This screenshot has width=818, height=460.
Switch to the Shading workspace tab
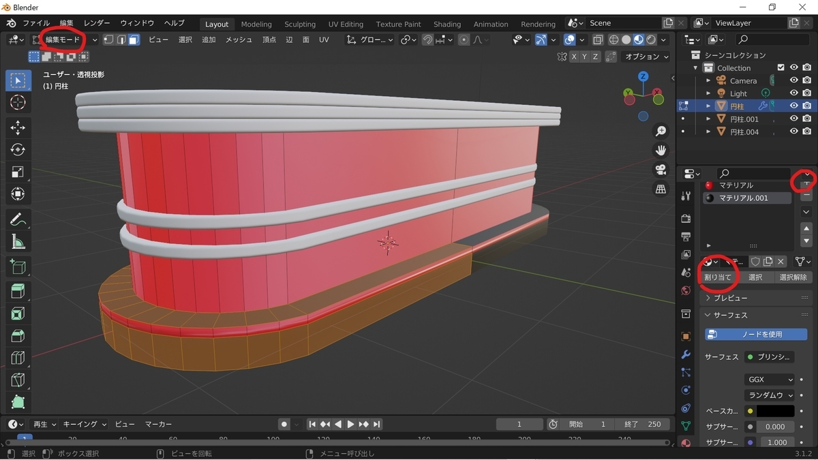tap(447, 24)
